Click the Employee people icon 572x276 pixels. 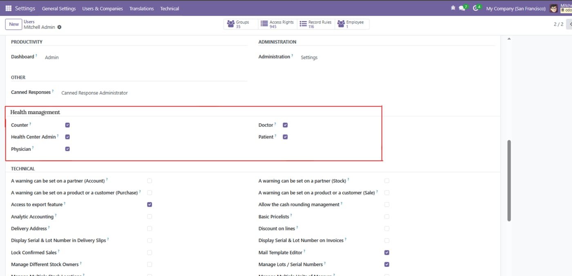pyautogui.click(x=341, y=24)
